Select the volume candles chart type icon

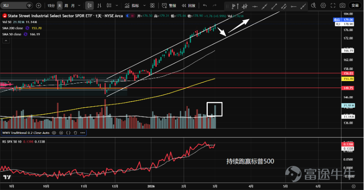(x=109, y=6)
